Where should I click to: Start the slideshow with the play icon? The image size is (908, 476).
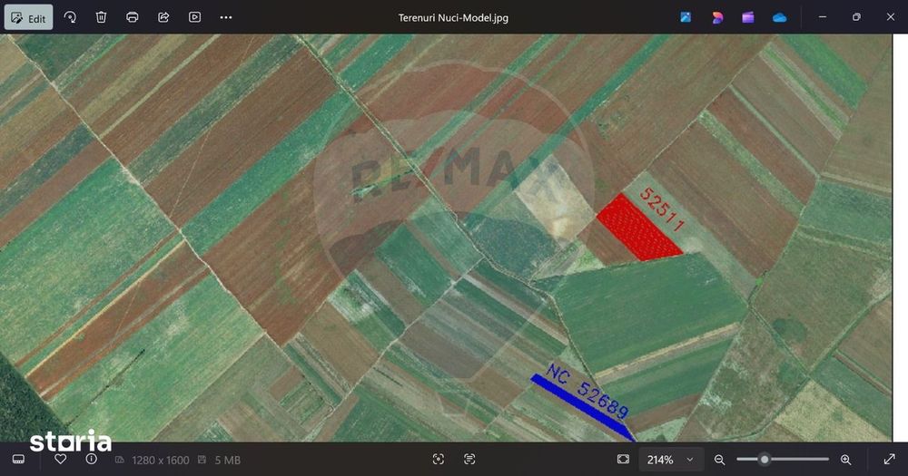(x=194, y=17)
